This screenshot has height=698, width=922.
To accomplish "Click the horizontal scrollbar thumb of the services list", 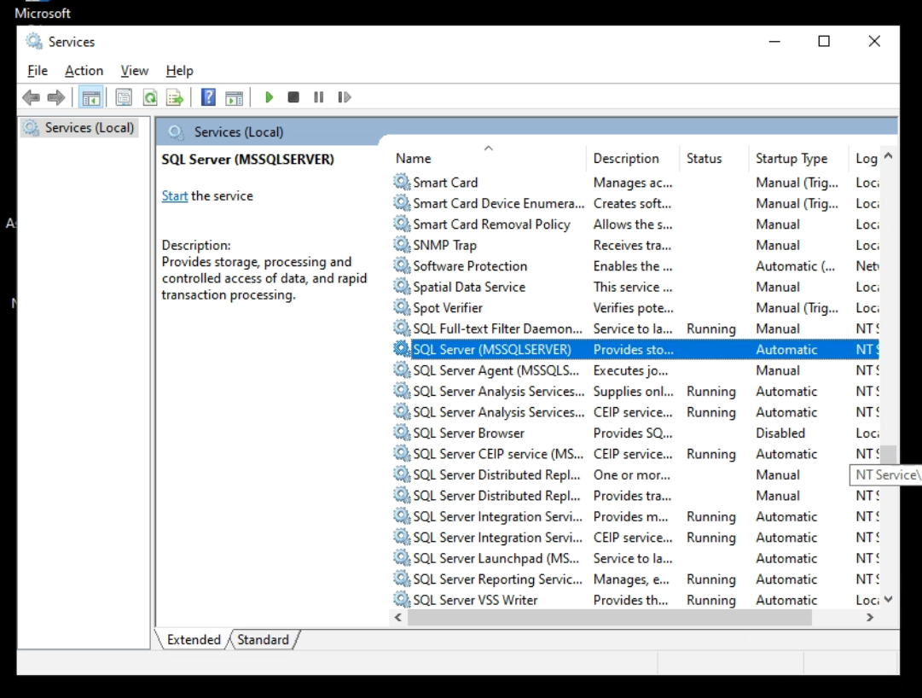I will coord(610,617).
